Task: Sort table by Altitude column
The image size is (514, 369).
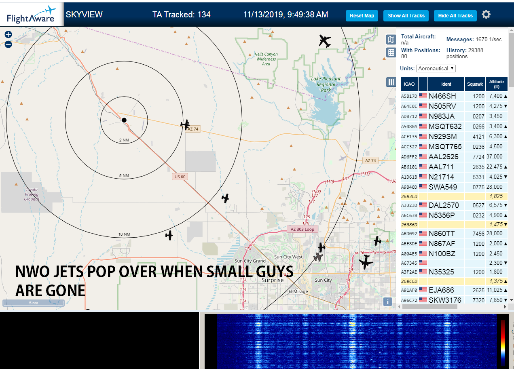Action: click(497, 84)
